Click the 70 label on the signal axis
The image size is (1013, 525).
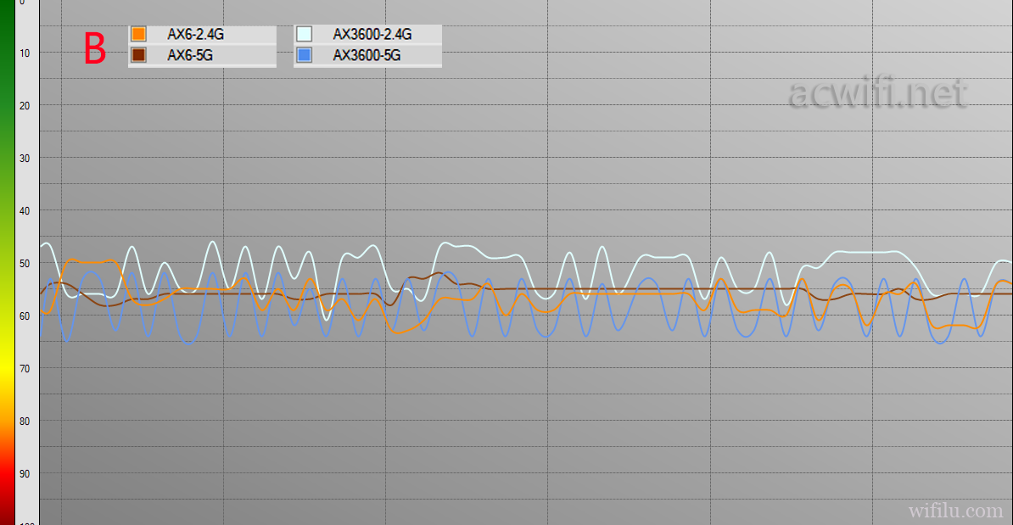pyautogui.click(x=25, y=369)
